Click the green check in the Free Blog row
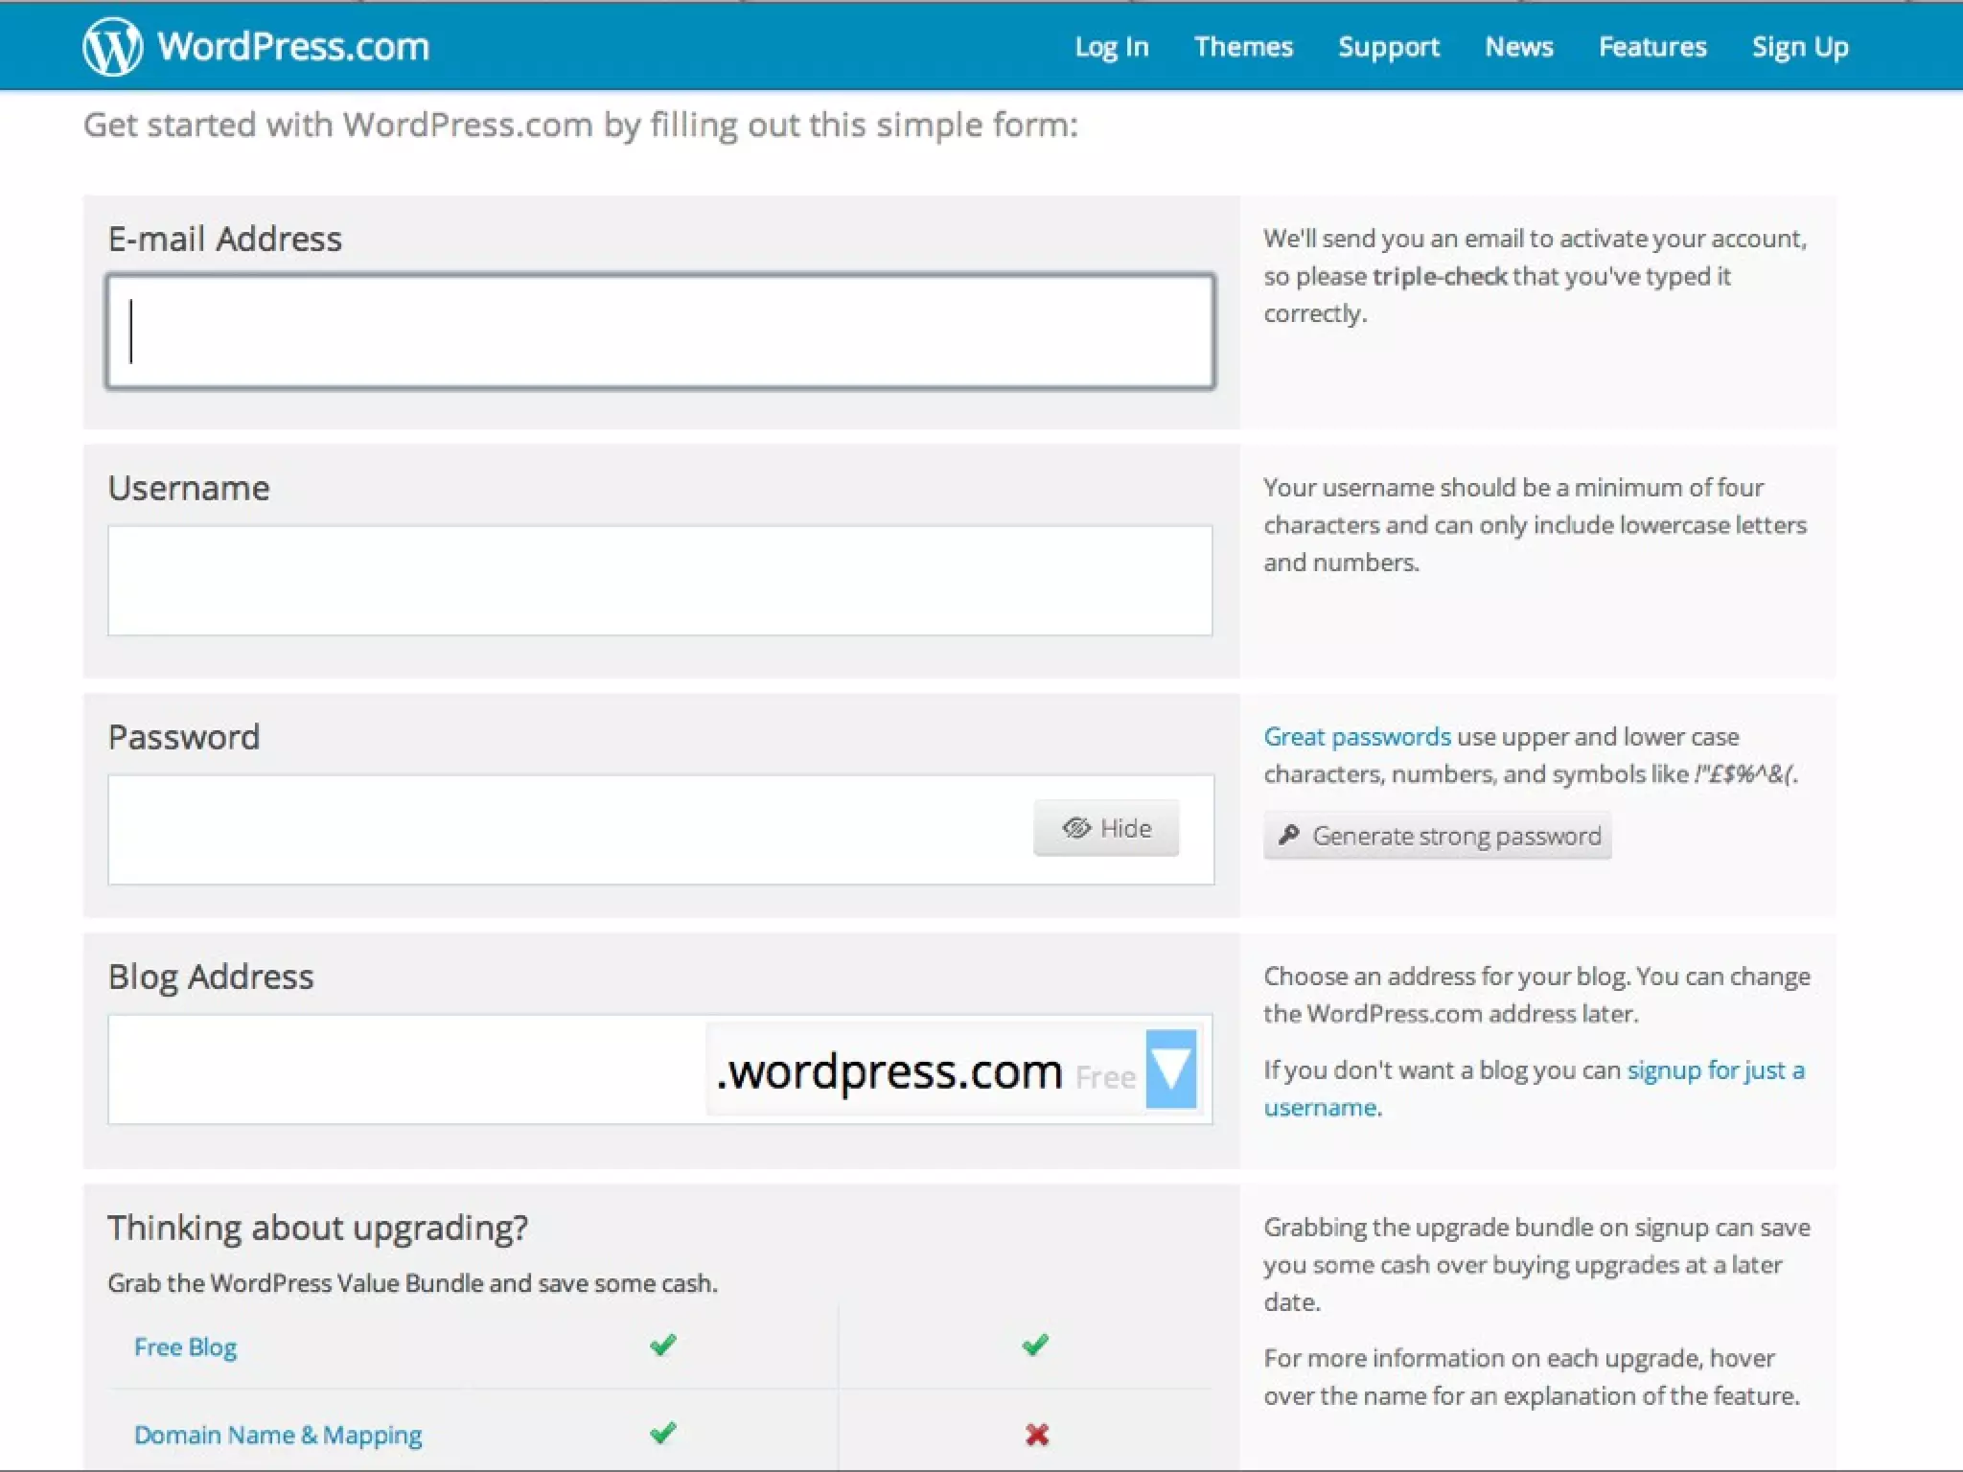1963x1472 pixels. pyautogui.click(x=662, y=1345)
